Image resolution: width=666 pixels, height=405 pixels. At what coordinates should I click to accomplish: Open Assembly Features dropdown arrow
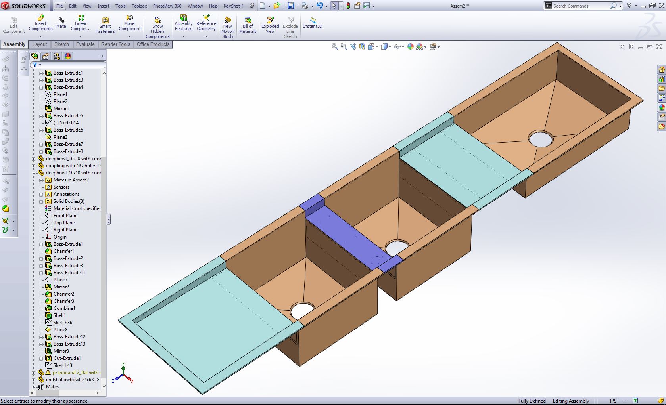[183, 37]
